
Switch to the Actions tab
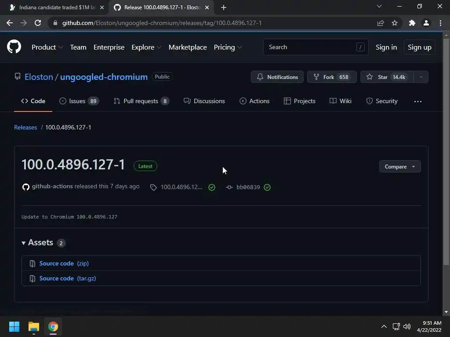[x=254, y=101]
